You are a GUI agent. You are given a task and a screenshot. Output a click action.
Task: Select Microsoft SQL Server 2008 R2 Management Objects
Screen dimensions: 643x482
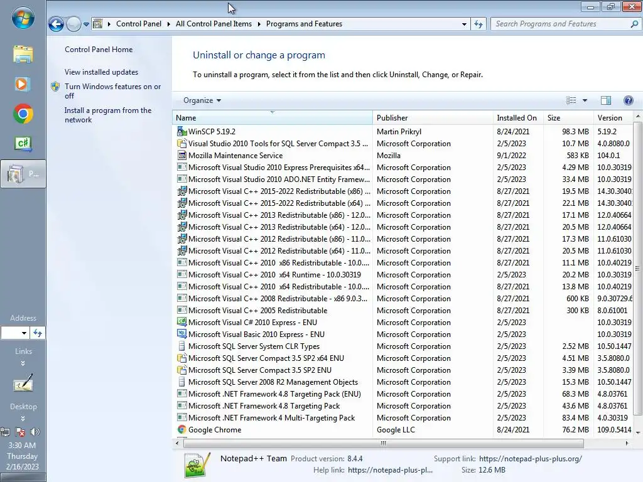point(403,382)
